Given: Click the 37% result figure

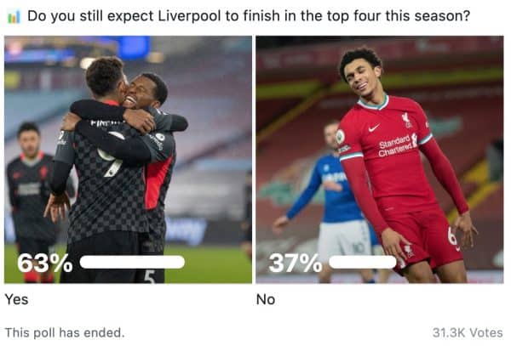Looking at the screenshot, I should (296, 263).
